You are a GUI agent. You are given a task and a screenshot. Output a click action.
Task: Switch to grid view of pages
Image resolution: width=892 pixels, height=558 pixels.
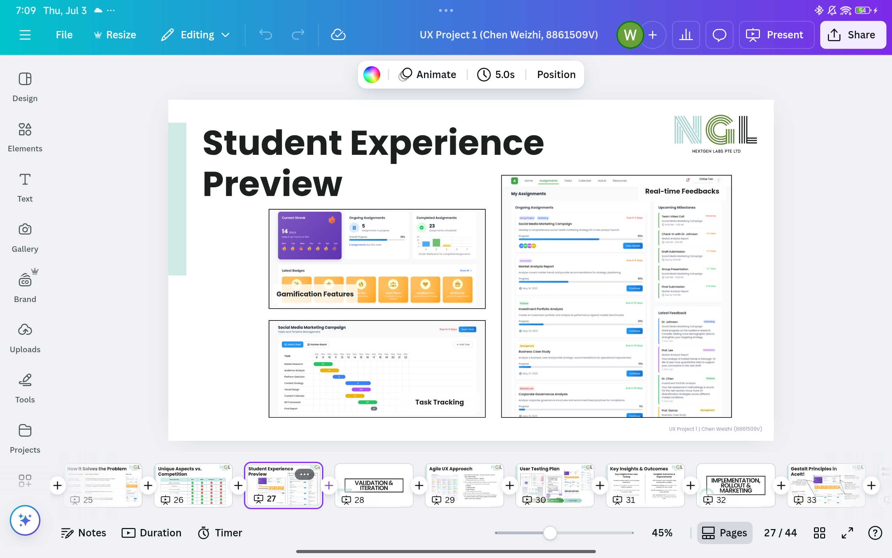point(819,533)
